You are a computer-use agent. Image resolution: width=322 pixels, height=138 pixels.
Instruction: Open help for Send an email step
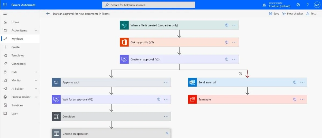pos(295,82)
